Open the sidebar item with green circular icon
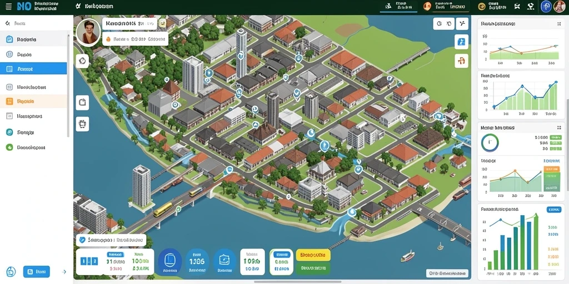The height and width of the screenshot is (284, 569). click(33, 148)
